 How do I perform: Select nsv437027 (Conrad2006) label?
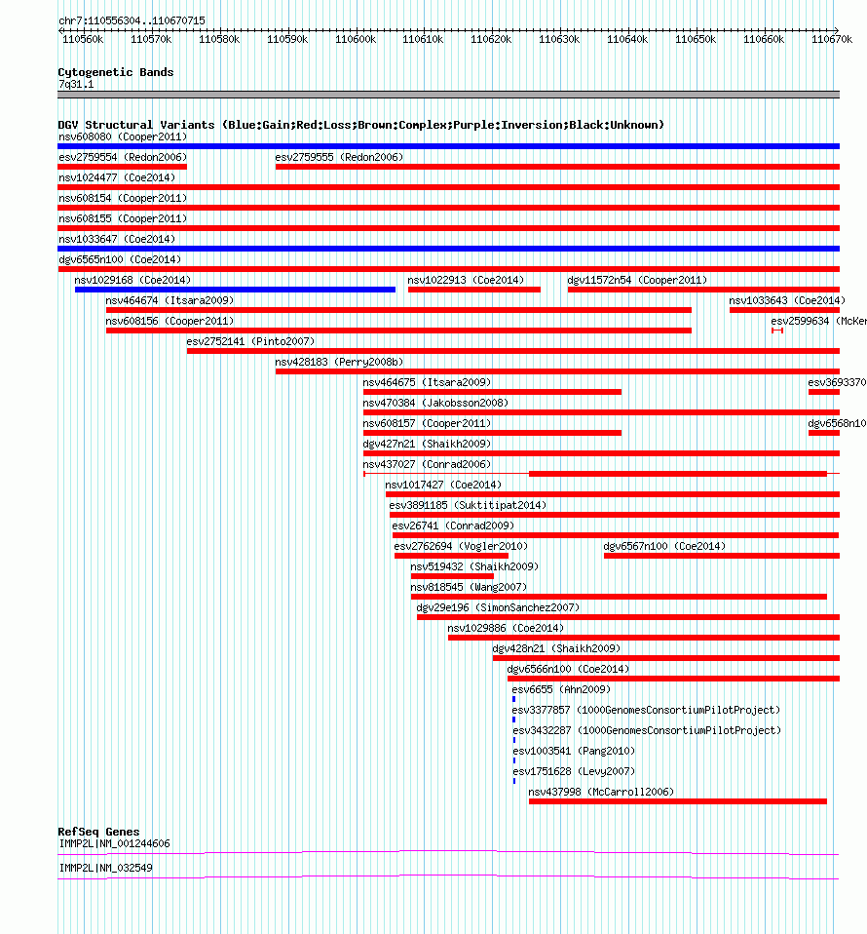(428, 464)
